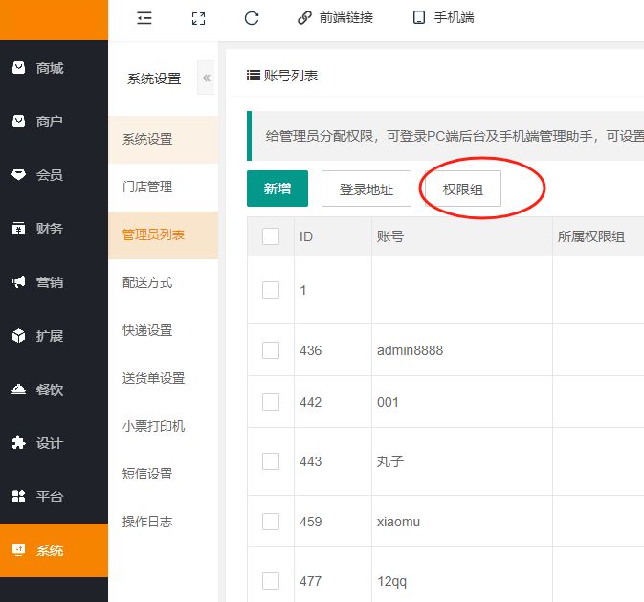Collapse the 系统设置 submenu panel
644x602 pixels.
206,78
